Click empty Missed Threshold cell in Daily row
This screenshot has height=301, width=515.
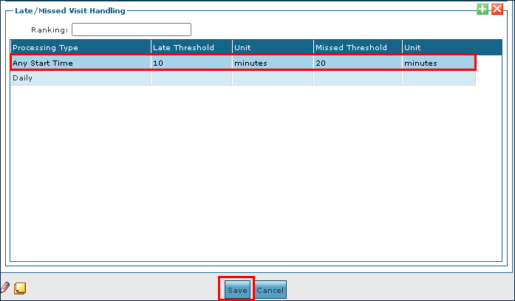point(357,78)
